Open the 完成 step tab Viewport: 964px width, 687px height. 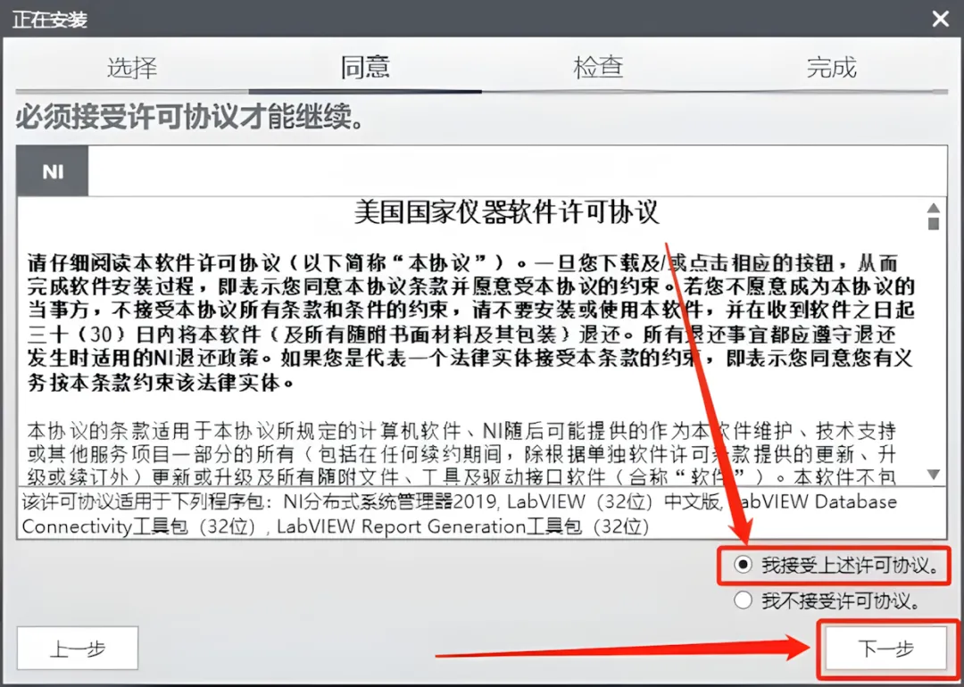[831, 67]
